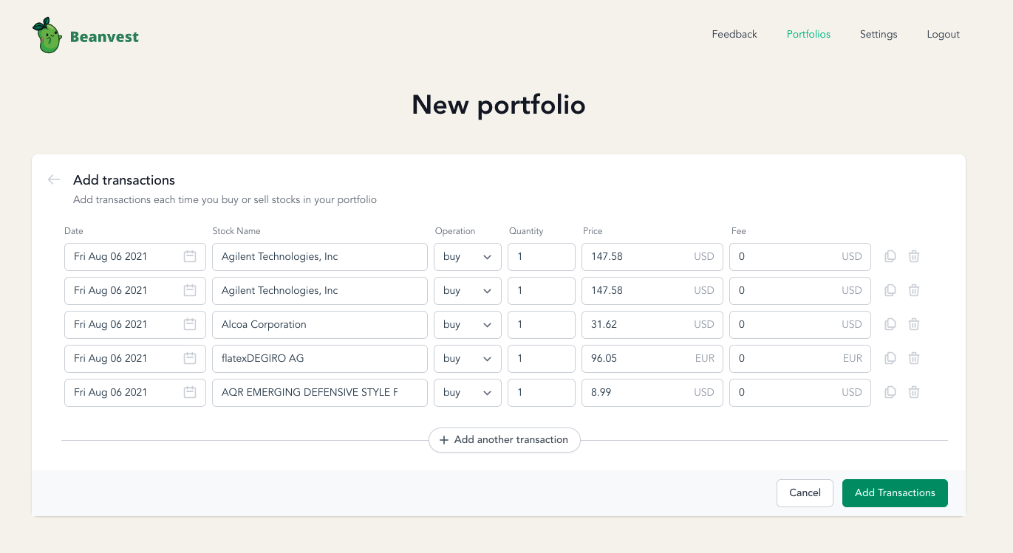1013x553 pixels.
Task: Delete the AQR EMERGING DEFENSIVE row
Action: (914, 392)
